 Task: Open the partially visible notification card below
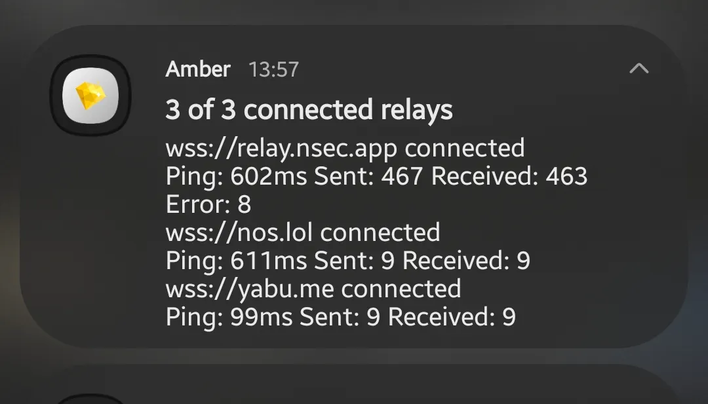[x=354, y=384]
